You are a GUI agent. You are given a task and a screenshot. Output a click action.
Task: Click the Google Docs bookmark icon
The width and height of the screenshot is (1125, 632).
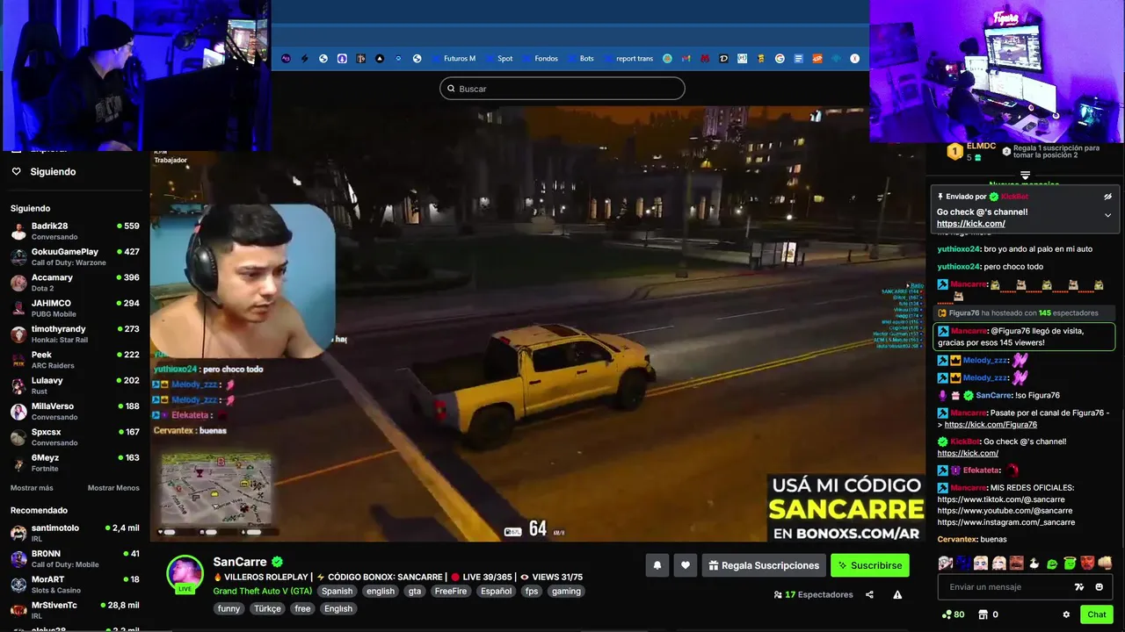798,59
